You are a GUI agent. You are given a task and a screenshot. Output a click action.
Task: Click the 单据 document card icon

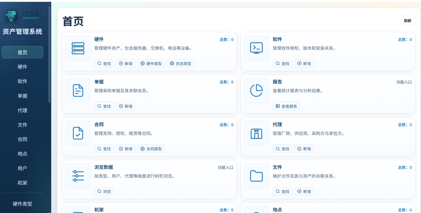(78, 90)
